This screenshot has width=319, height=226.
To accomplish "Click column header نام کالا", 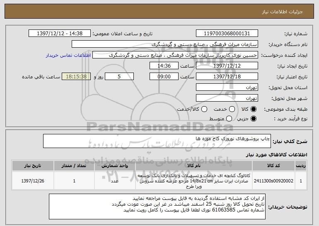I will click(x=194, y=166).
